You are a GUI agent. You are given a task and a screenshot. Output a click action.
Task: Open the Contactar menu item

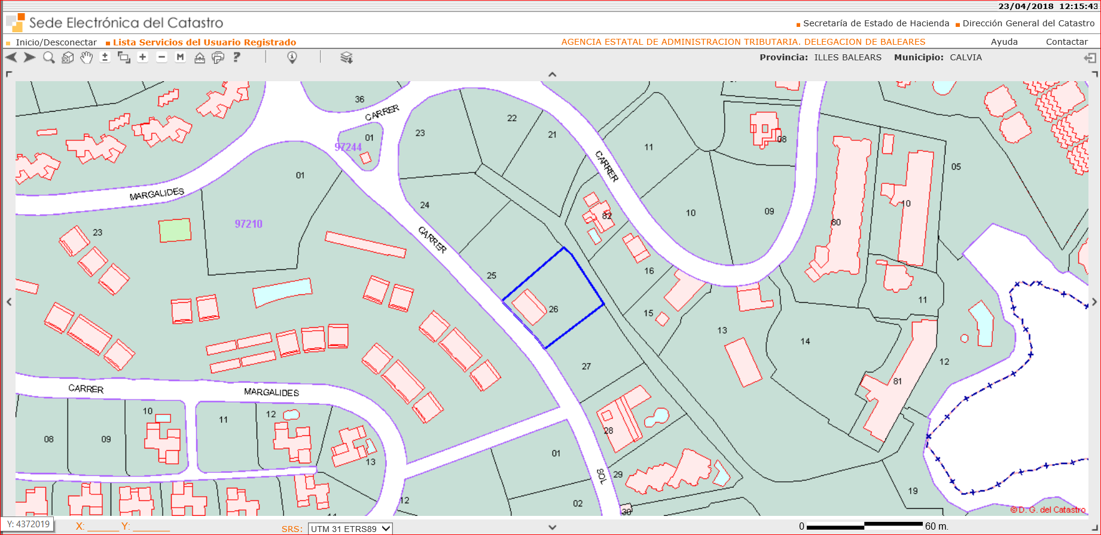coord(1066,42)
